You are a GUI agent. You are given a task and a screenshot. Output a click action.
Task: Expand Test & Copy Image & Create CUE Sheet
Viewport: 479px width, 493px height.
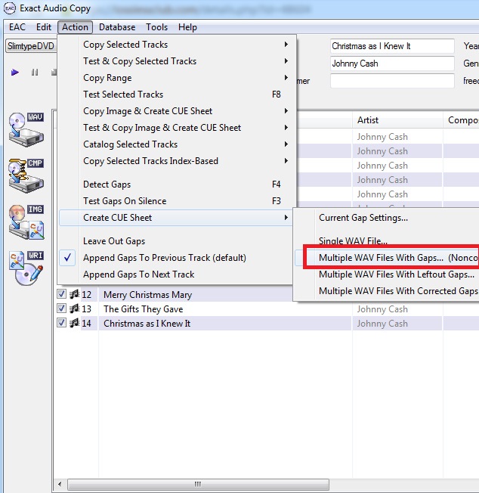pyautogui.click(x=176, y=128)
